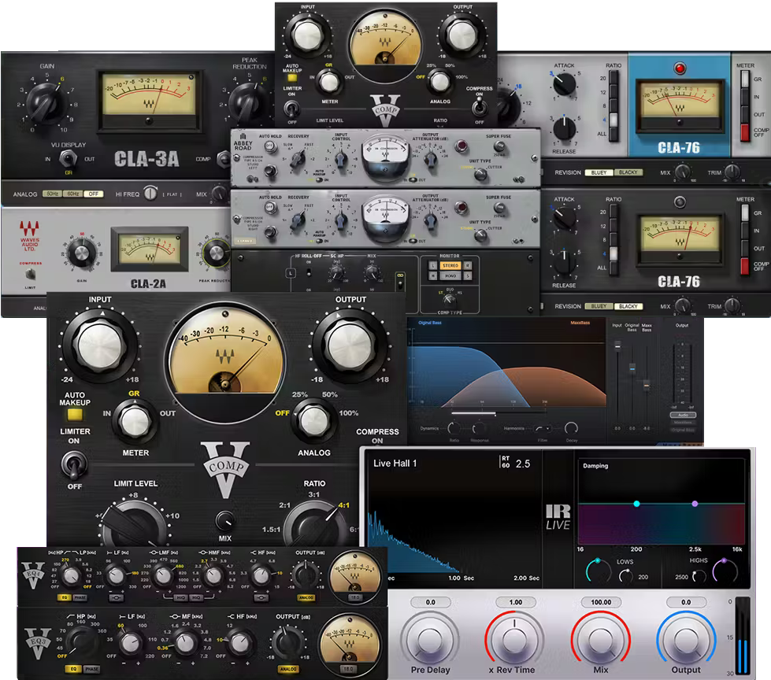Click the Decay knob in MaxxBass

571,428
